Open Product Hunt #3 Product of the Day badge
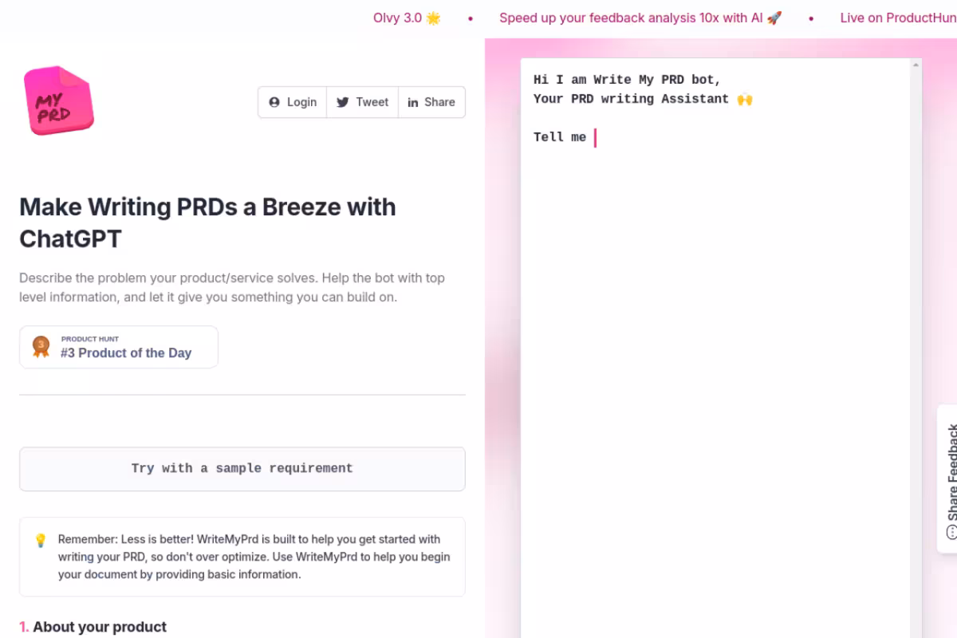This screenshot has width=957, height=638. 119,347
